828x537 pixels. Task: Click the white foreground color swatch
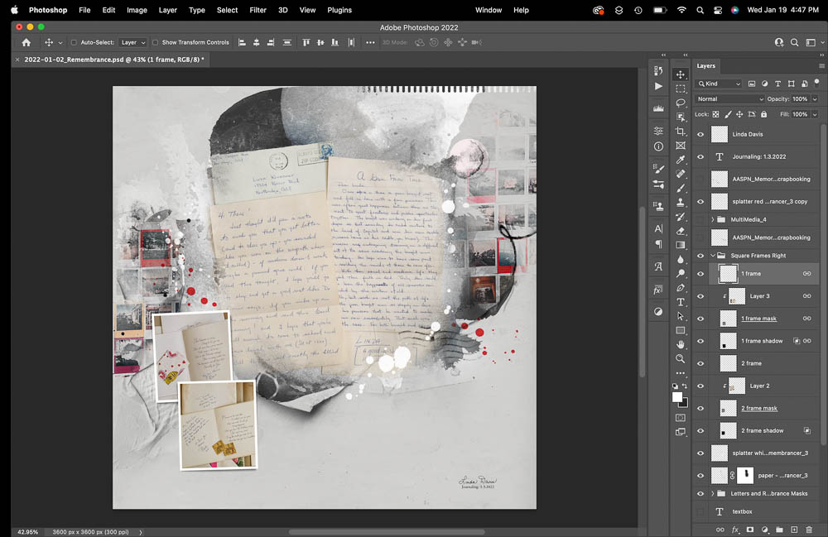pyautogui.click(x=677, y=397)
